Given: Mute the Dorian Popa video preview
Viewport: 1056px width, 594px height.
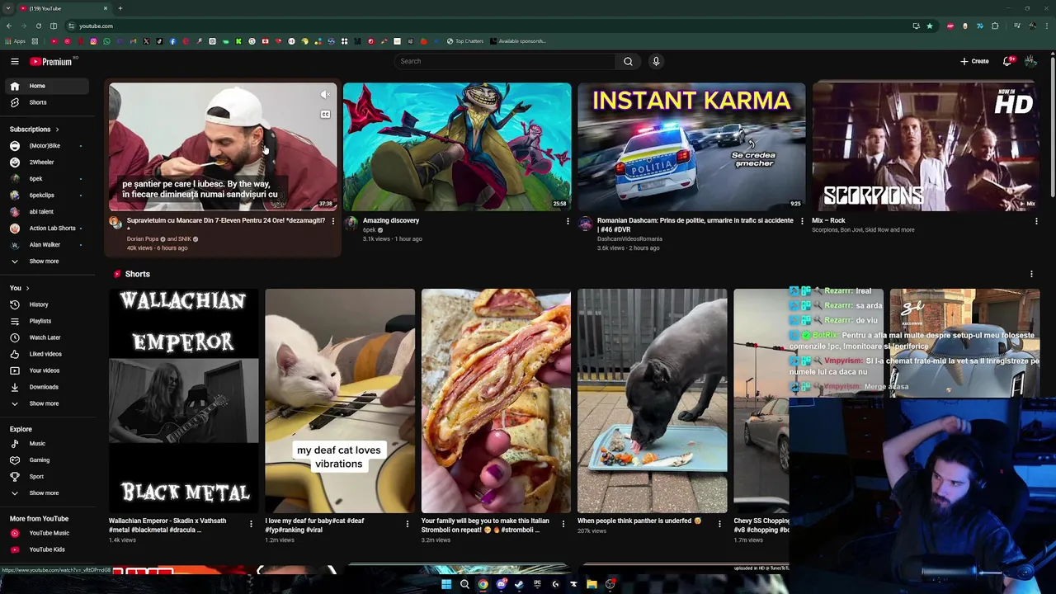Looking at the screenshot, I should click(x=325, y=95).
